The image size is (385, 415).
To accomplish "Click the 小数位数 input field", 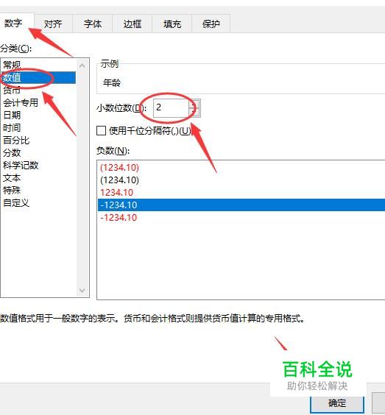I will [x=171, y=107].
